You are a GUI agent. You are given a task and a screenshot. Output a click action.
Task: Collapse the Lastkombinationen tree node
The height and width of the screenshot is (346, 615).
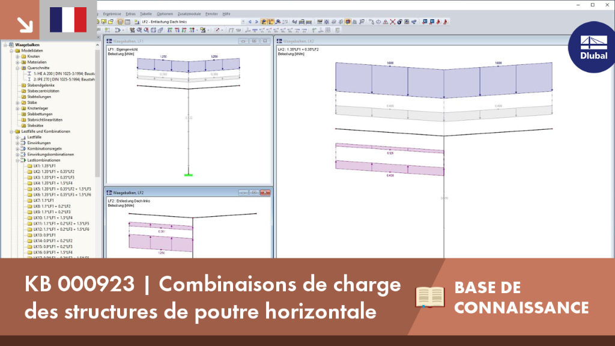[17, 160]
